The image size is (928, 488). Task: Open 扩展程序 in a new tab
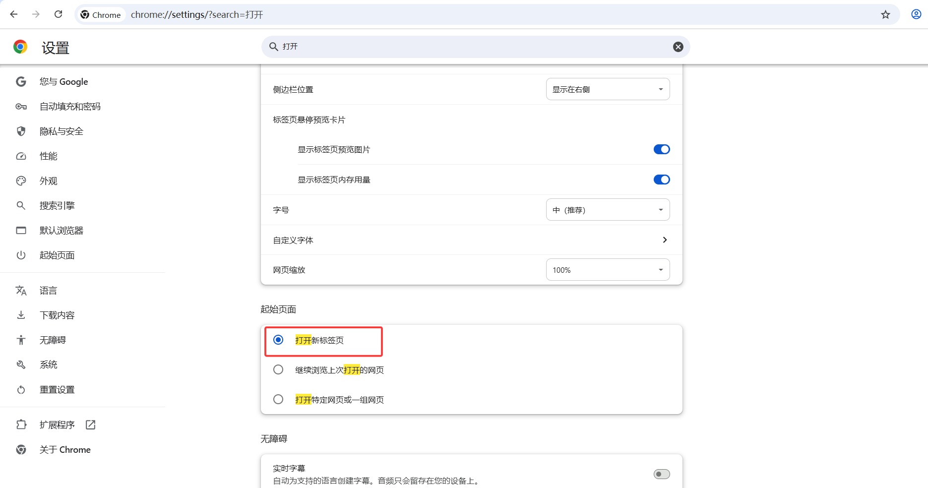click(90, 425)
